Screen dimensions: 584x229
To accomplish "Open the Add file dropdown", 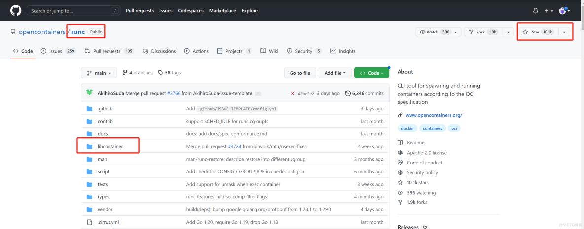I will [335, 73].
